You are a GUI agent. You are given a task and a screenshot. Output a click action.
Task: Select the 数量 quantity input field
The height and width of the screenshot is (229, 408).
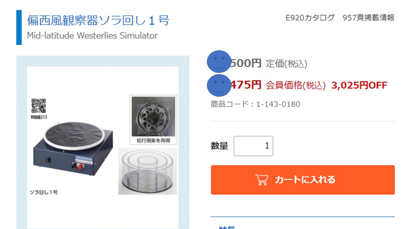tap(253, 146)
